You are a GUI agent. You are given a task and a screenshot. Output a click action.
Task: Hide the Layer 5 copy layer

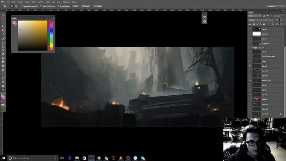click(x=250, y=80)
